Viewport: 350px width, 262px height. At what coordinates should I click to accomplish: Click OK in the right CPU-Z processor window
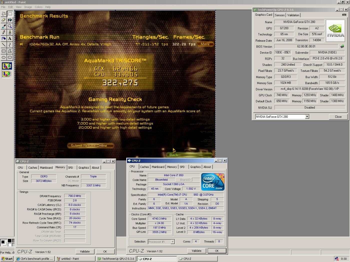tap(217, 251)
